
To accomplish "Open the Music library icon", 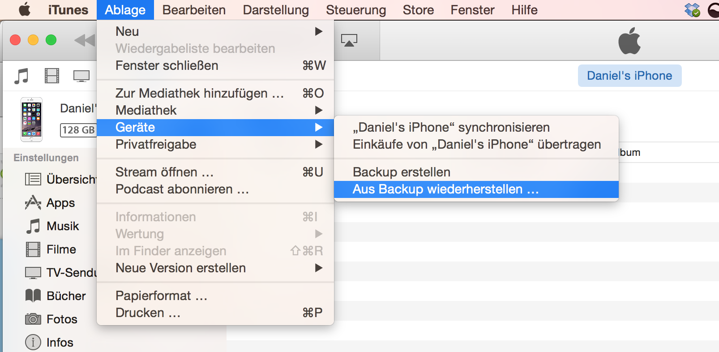I will coord(21,76).
